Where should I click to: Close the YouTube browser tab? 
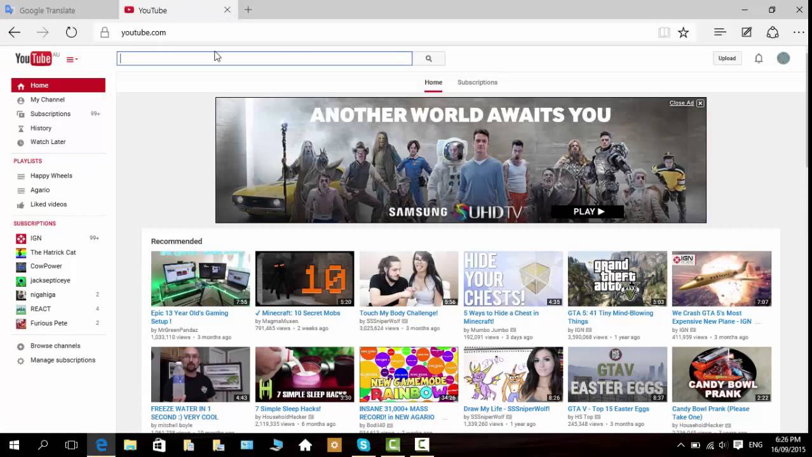[x=227, y=10]
